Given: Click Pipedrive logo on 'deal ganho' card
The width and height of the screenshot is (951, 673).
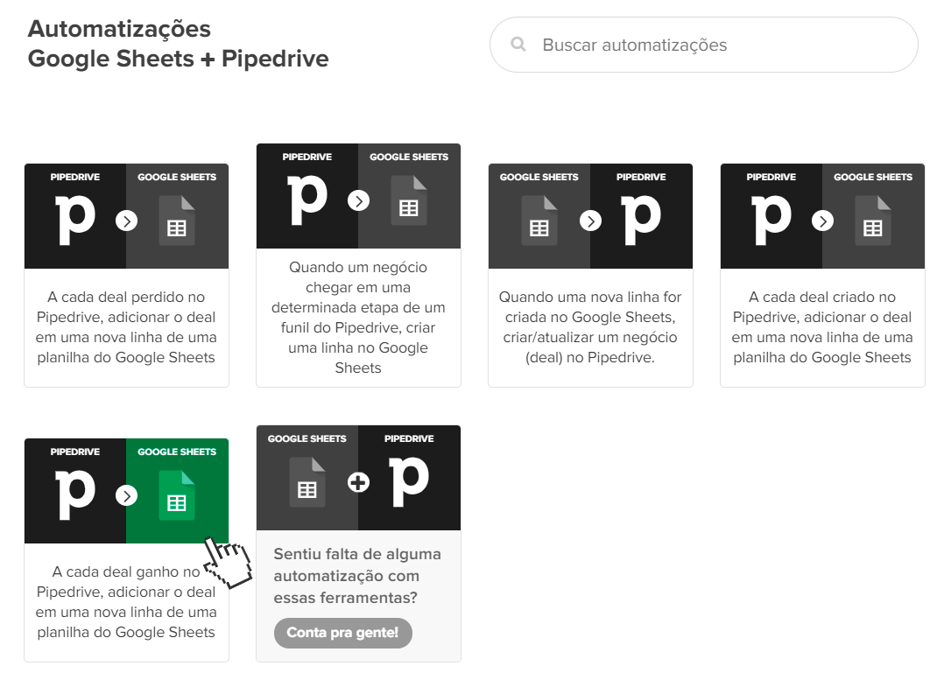Looking at the screenshot, I should tap(76, 494).
